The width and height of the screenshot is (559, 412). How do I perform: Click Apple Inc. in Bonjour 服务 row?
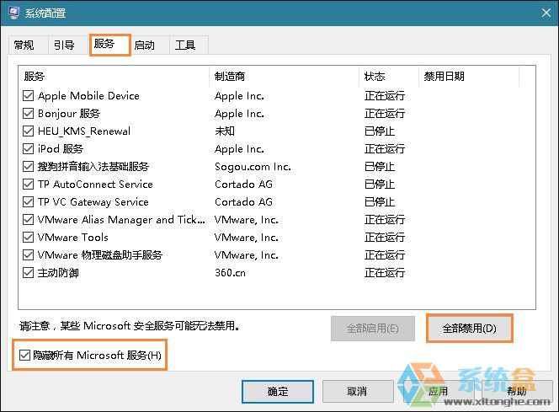click(239, 114)
